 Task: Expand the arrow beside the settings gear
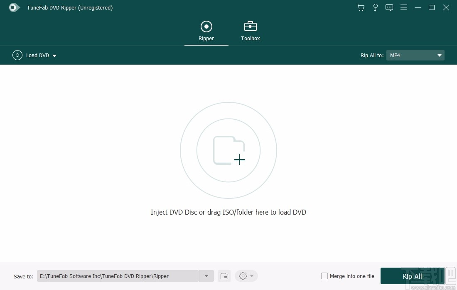(x=251, y=276)
